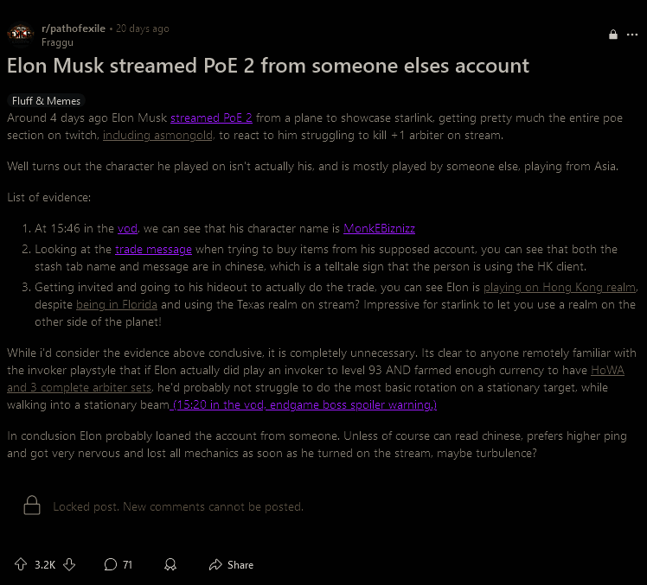Follow the "playing on Hong Kong realm" link
The height and width of the screenshot is (585, 647).
click(x=560, y=287)
